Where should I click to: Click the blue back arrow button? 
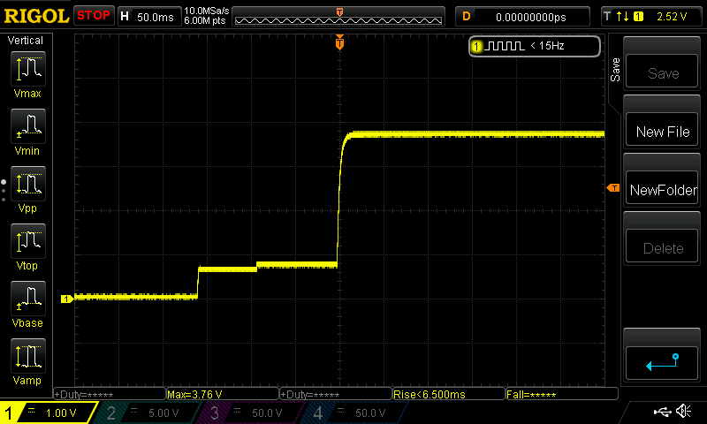(x=661, y=363)
